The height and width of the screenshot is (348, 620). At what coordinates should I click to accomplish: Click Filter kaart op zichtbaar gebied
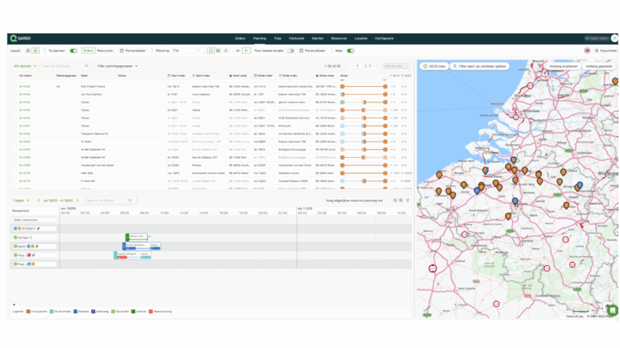480,66
